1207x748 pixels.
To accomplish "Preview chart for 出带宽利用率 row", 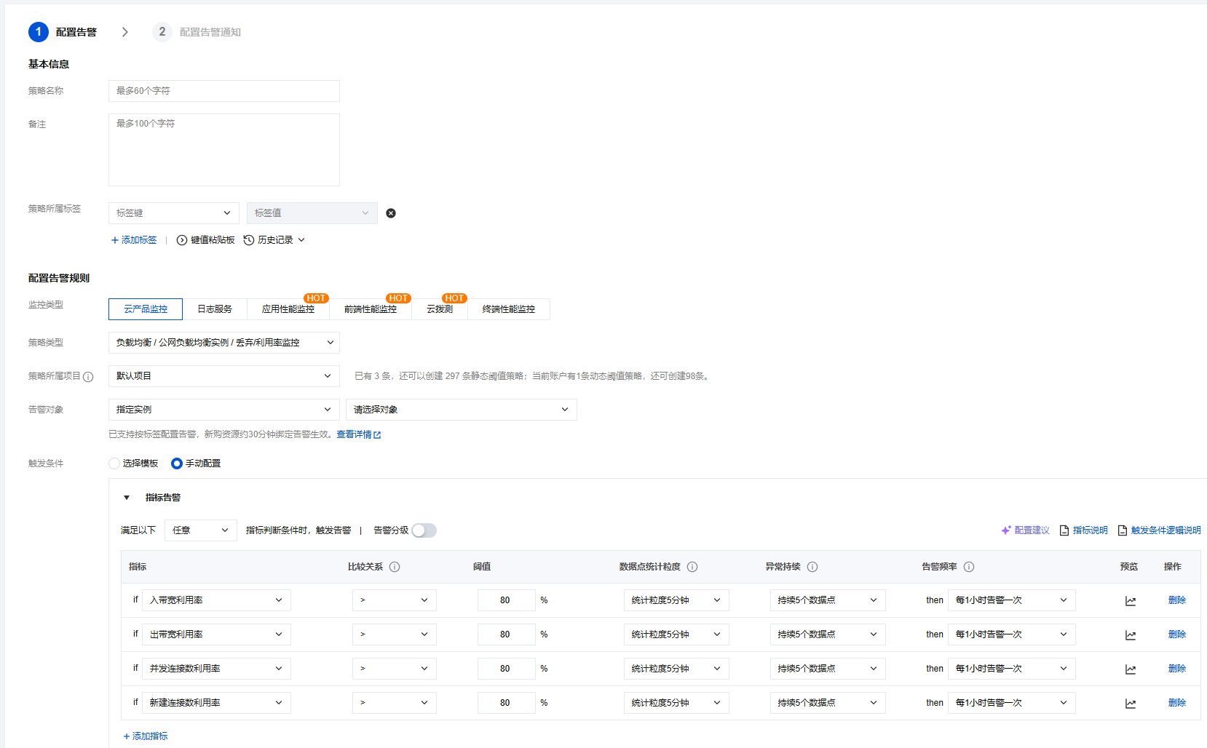I will pos(1131,635).
